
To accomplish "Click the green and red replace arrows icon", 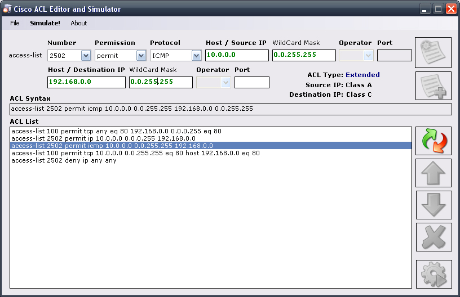I will (434, 141).
